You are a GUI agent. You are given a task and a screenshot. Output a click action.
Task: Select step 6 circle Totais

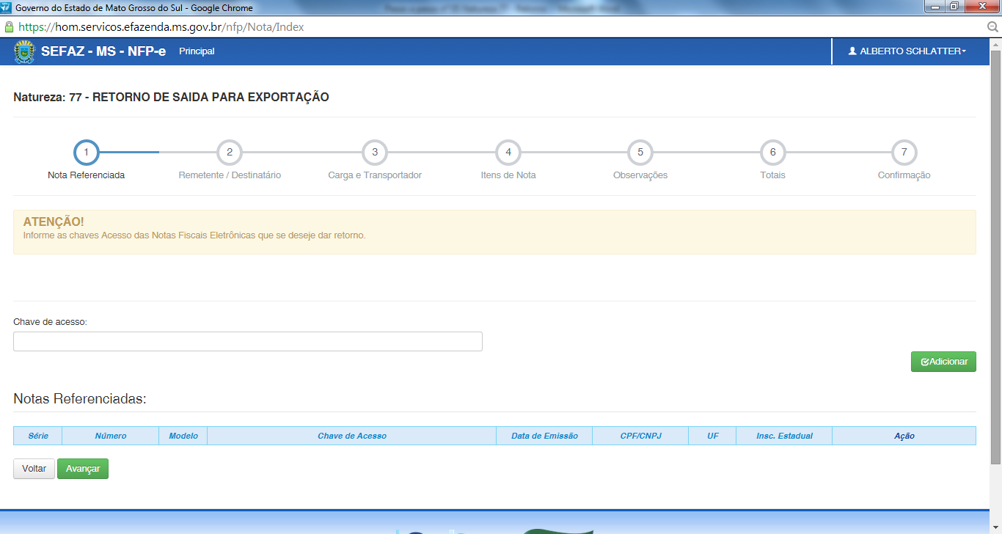772,153
